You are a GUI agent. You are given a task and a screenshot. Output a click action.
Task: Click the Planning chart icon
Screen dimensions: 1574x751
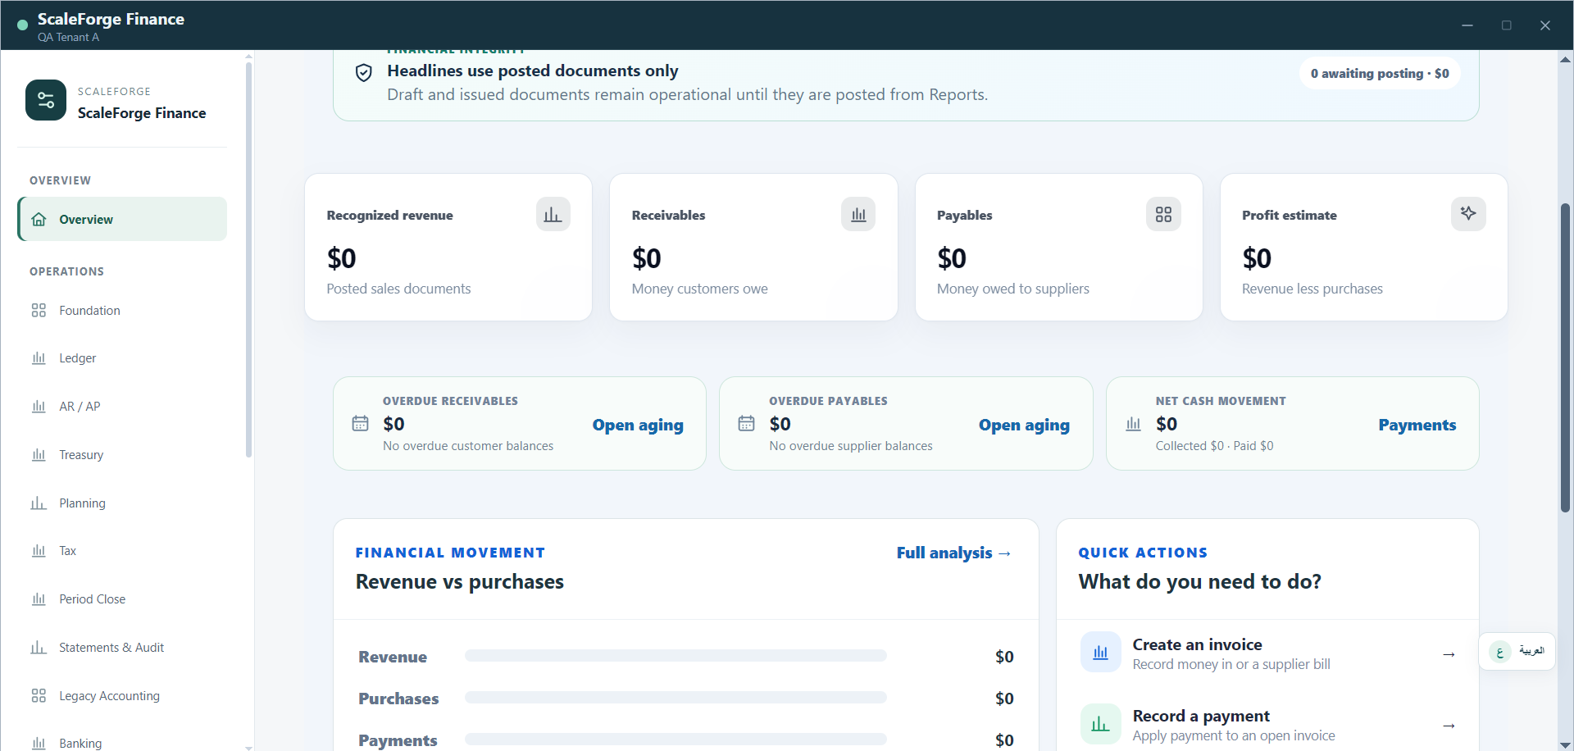[x=39, y=503]
